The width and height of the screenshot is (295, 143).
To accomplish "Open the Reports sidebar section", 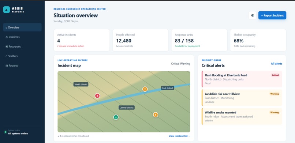I will 22,65.
